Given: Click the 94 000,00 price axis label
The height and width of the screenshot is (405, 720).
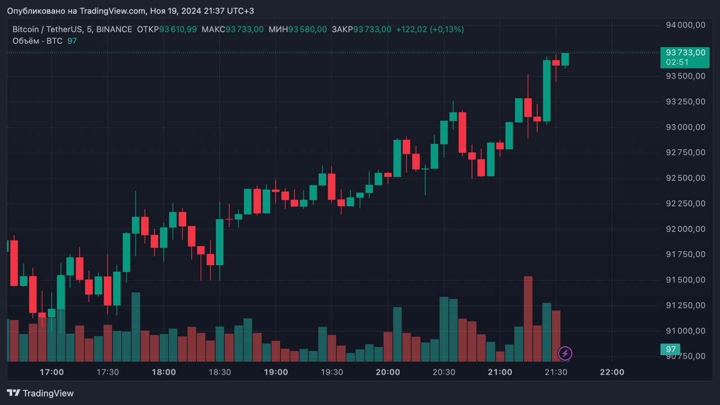Looking at the screenshot, I should (685, 25).
